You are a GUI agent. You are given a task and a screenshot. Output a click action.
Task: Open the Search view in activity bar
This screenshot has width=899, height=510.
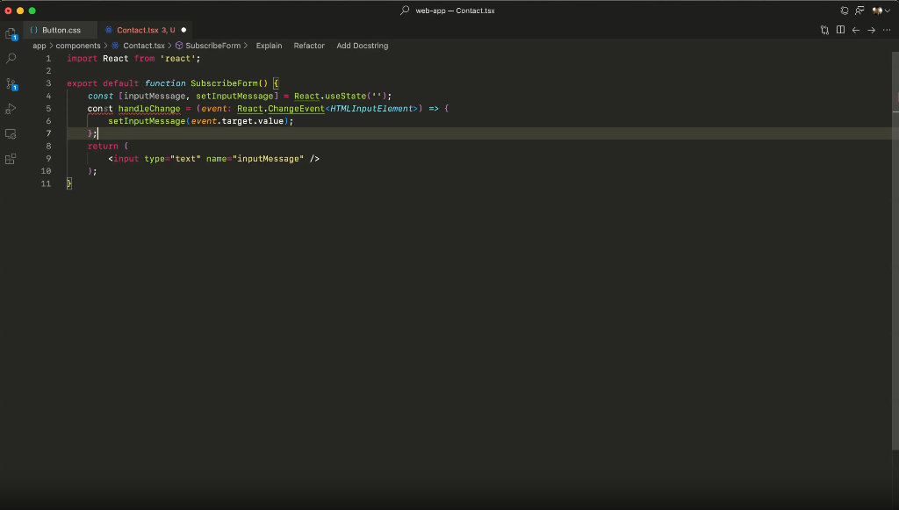pyautogui.click(x=11, y=59)
